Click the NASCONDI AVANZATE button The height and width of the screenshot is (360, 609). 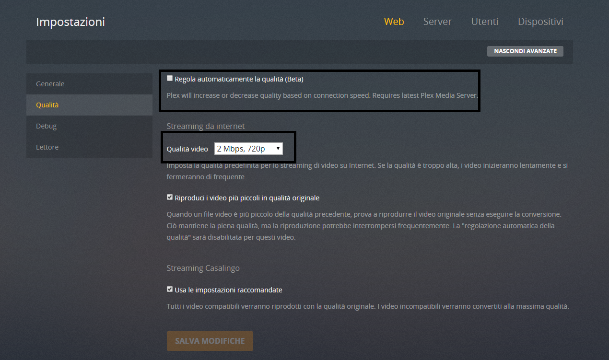point(525,51)
